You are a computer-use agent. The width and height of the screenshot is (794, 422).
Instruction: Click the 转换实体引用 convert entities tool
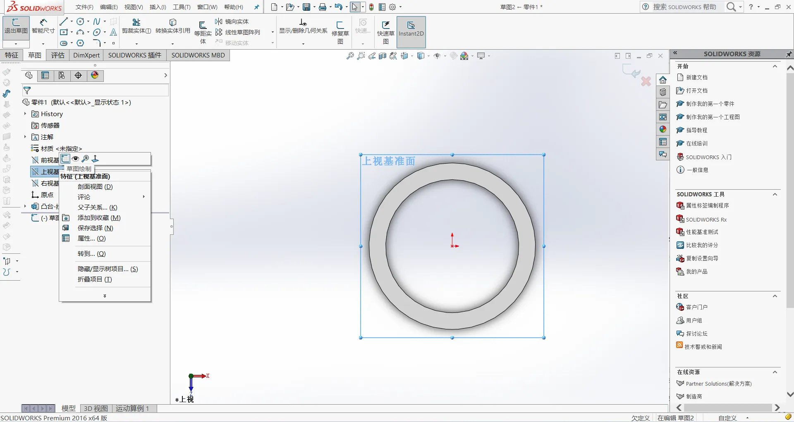[x=173, y=26]
